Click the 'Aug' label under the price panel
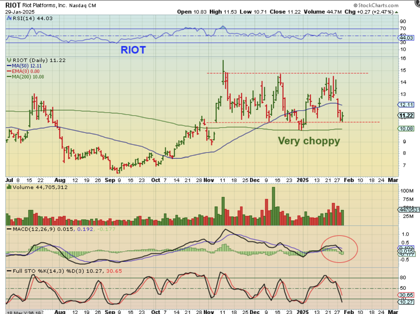The image size is (420, 314). pos(59,180)
